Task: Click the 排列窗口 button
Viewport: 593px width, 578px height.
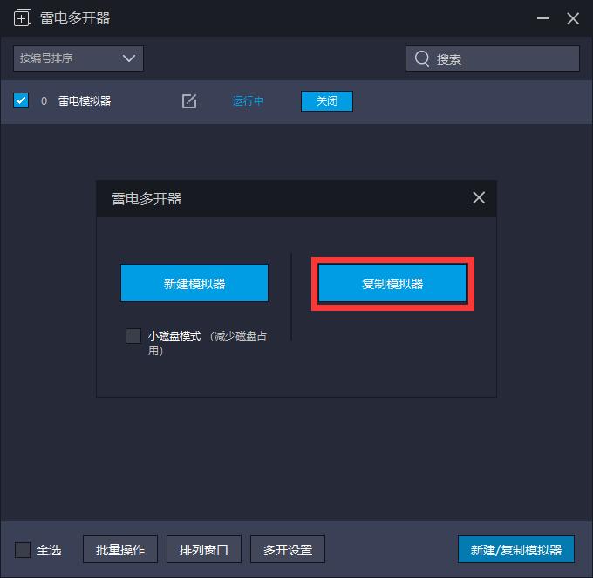Action: coord(204,549)
